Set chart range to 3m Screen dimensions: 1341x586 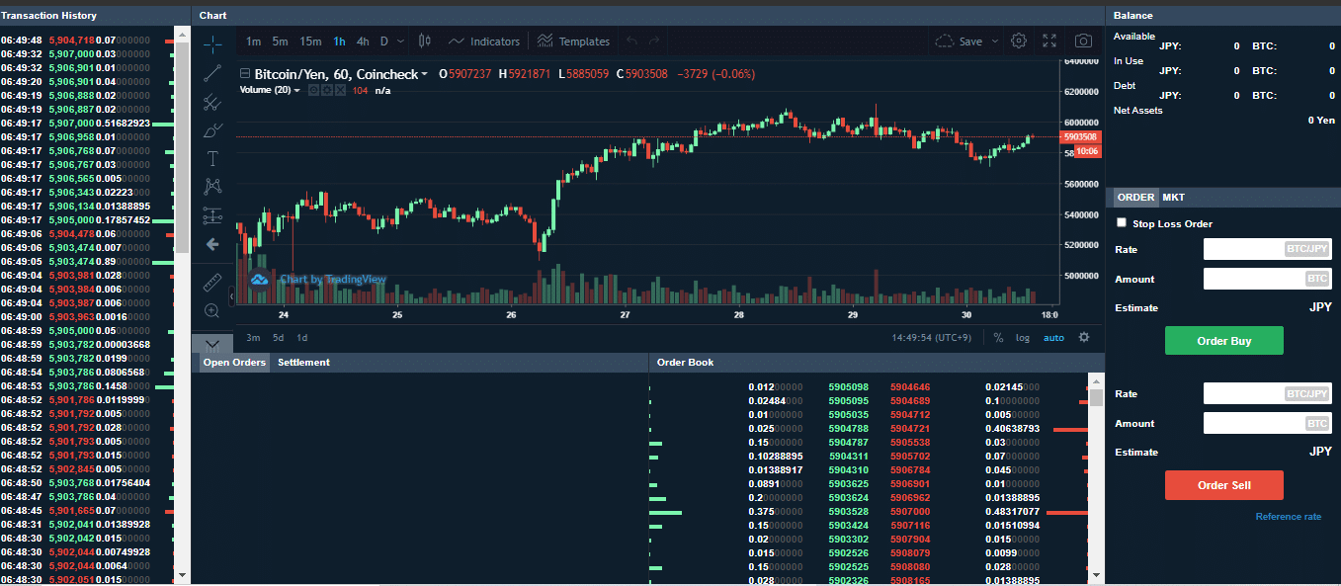253,337
